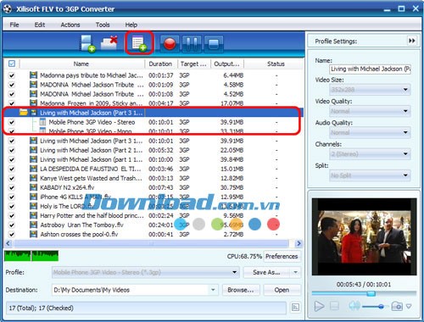This screenshot has height=322, width=424.
Task: Click horizontal scrollbar left arrow
Action: pos(8,243)
